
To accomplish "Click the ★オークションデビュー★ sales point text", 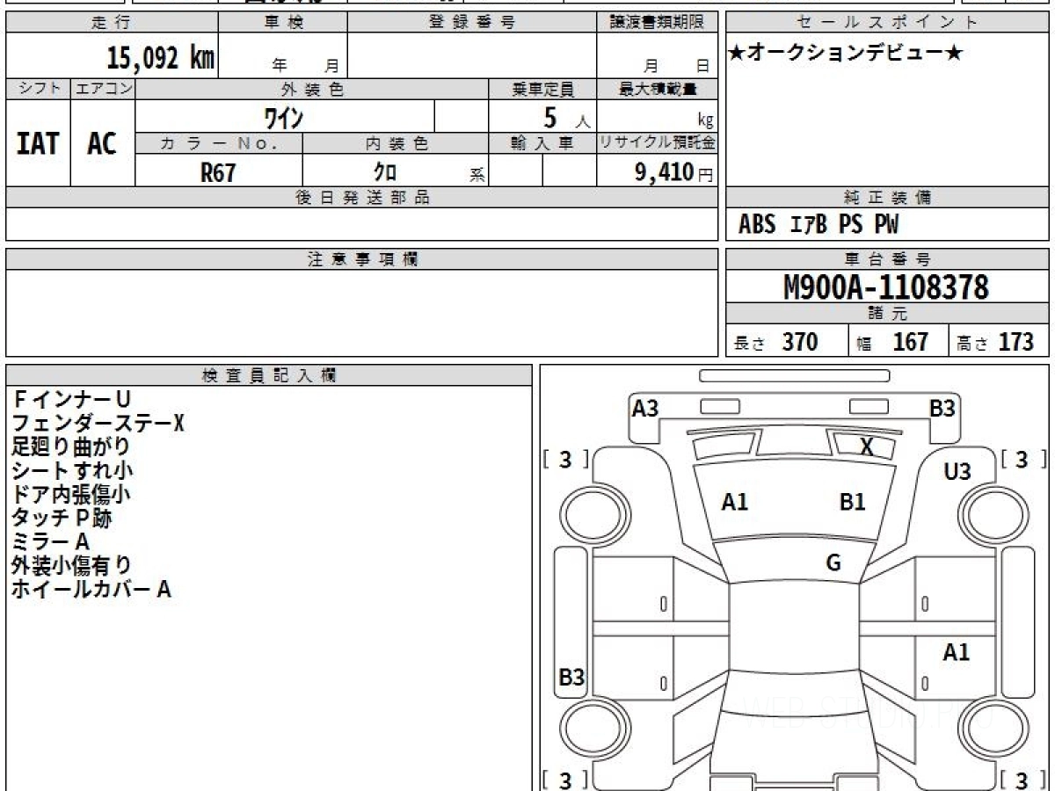I will coord(846,54).
